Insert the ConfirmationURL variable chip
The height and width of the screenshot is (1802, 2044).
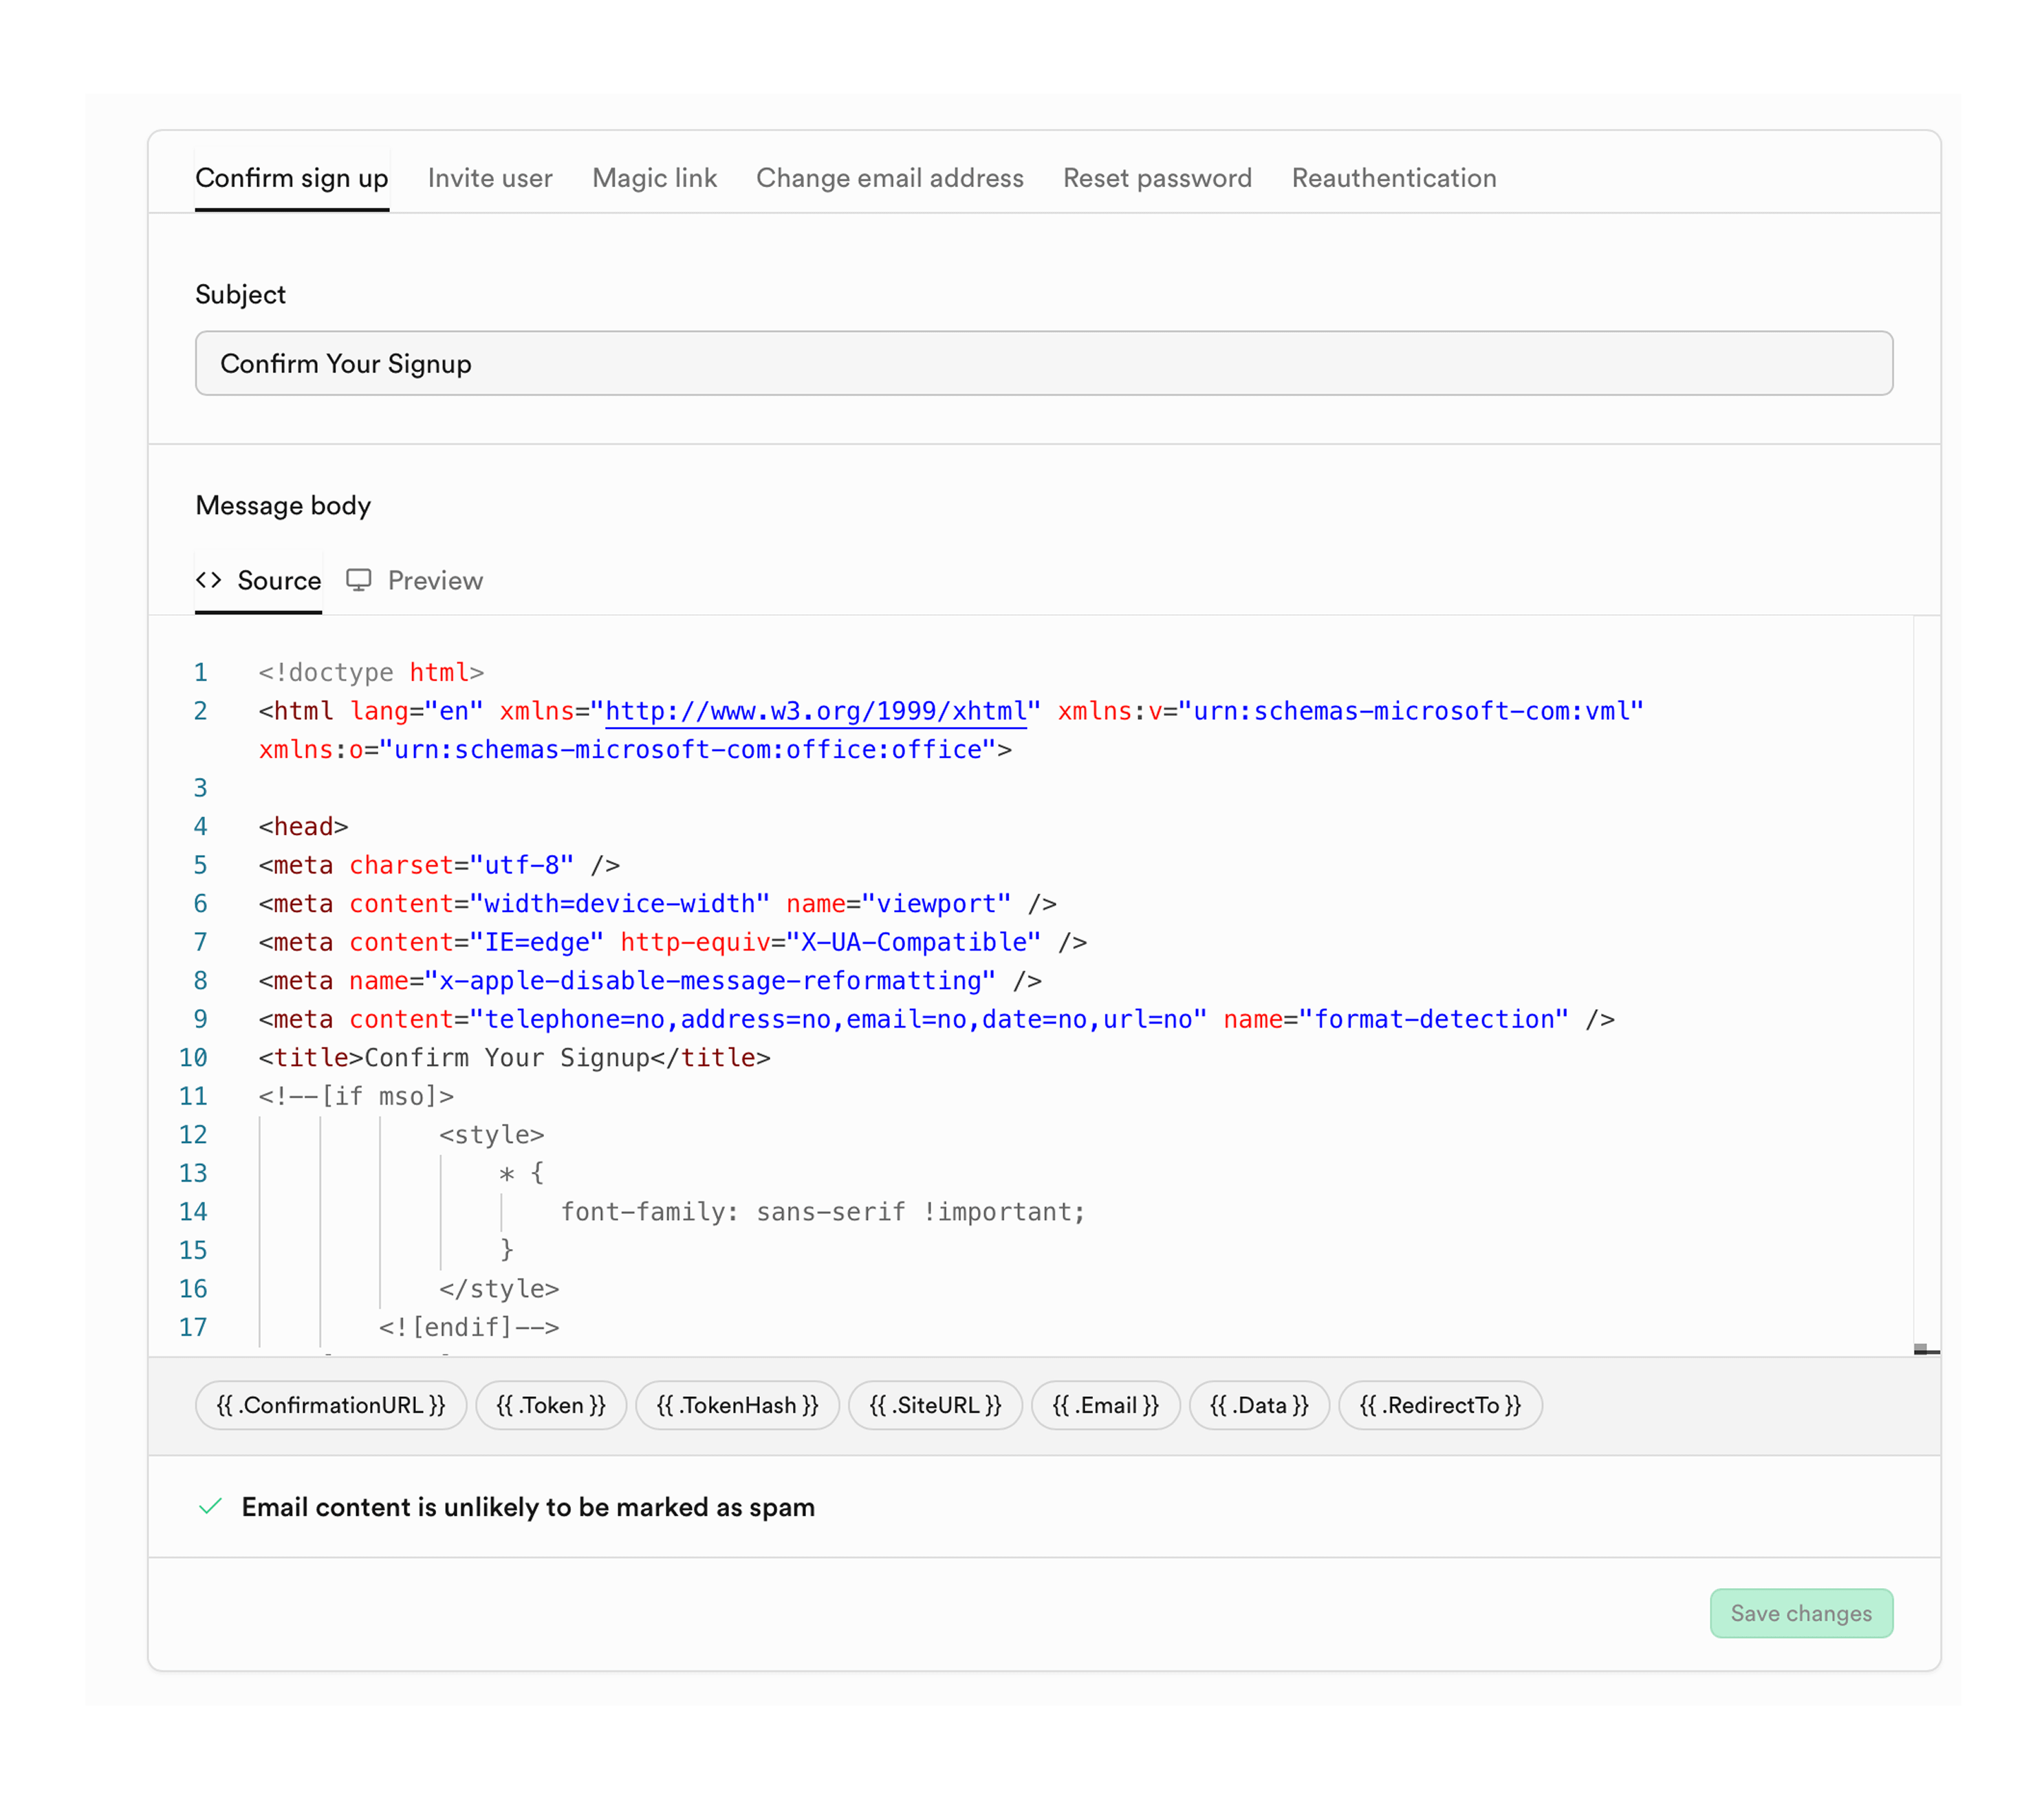(330, 1405)
